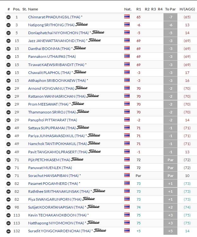Expand row toggle beside Natipong SRITHONG
Image resolution: width=197 pixels, height=237 pixels.
point(9,25)
